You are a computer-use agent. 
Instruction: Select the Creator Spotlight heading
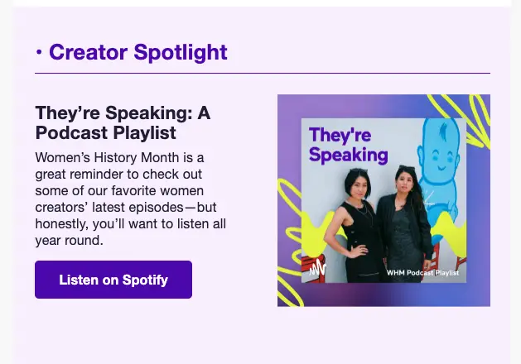pos(137,52)
